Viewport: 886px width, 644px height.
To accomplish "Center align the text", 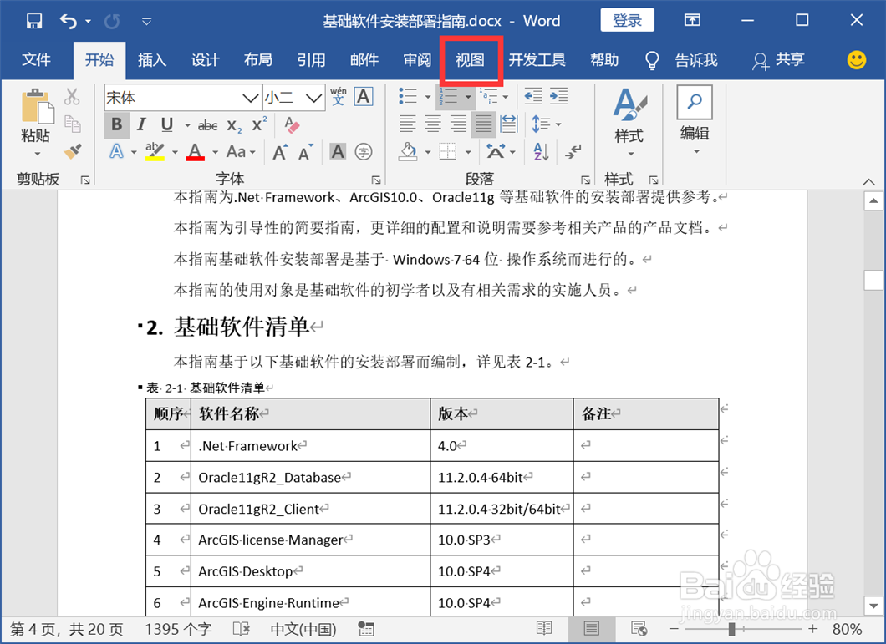I will pyautogui.click(x=433, y=124).
